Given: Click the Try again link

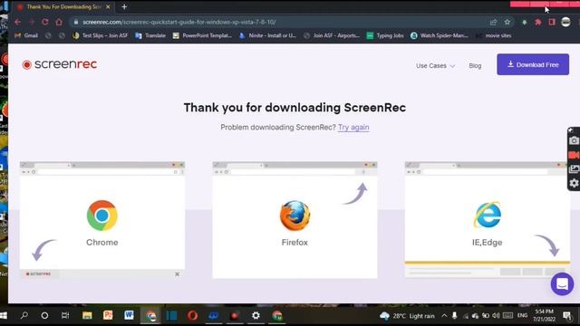Looking at the screenshot, I should pos(353,127).
